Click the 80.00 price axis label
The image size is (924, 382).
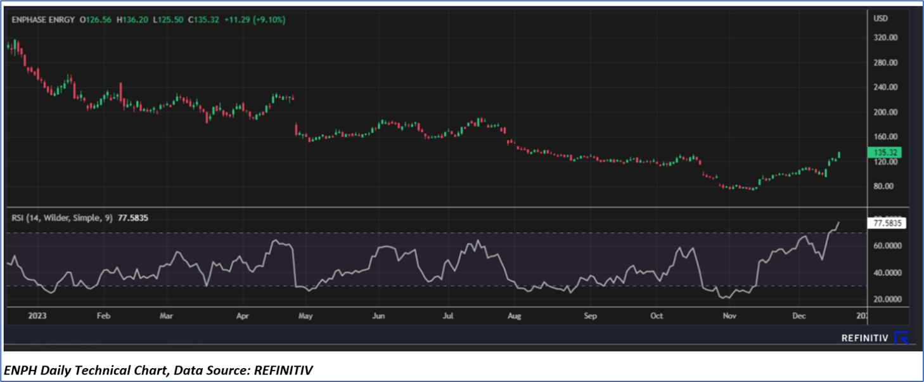[883, 187]
